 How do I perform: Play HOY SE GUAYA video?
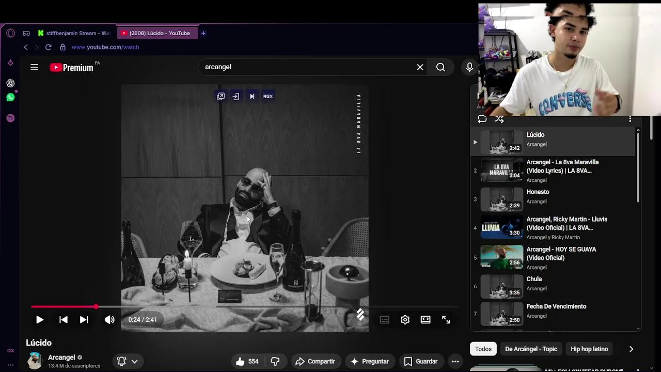click(553, 257)
